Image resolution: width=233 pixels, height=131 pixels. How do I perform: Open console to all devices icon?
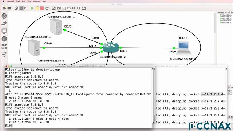(26, 8)
